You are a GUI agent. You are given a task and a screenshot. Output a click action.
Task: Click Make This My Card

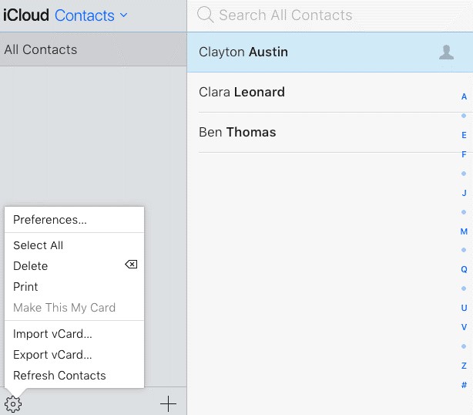74,308
